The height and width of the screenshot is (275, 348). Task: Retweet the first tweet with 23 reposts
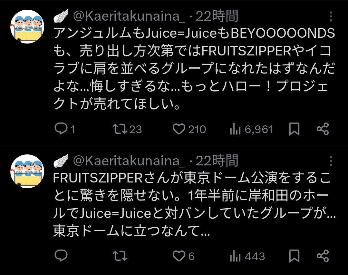point(120,129)
